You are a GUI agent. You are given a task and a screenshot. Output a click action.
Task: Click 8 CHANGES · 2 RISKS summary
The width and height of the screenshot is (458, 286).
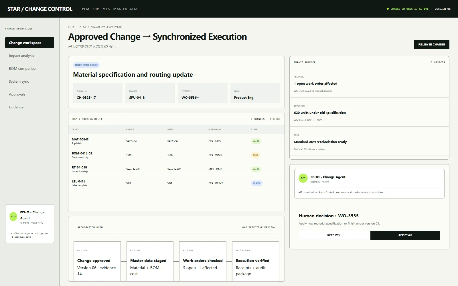pyautogui.click(x=265, y=119)
